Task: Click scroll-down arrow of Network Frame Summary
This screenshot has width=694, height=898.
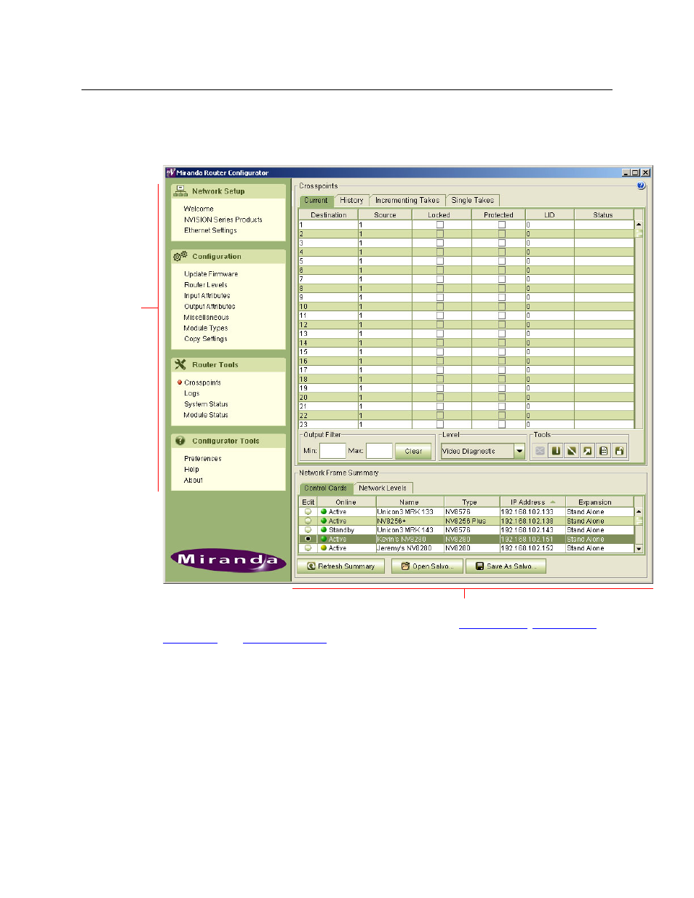Action: point(639,549)
